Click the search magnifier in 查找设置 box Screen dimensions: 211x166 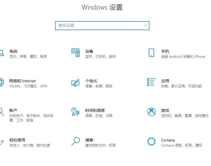145,25
